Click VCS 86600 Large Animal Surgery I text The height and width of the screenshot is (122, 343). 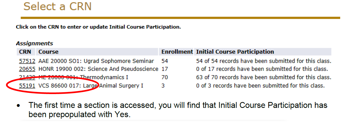coord(91,86)
